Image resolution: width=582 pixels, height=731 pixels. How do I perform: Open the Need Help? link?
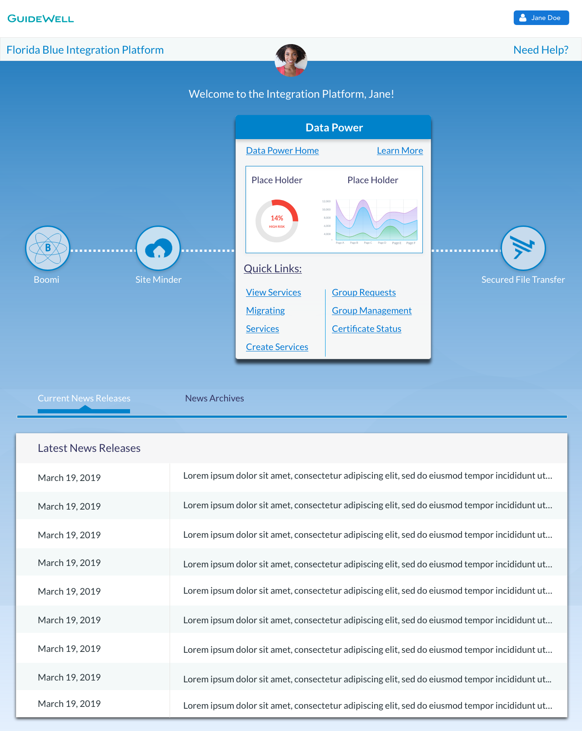point(541,50)
